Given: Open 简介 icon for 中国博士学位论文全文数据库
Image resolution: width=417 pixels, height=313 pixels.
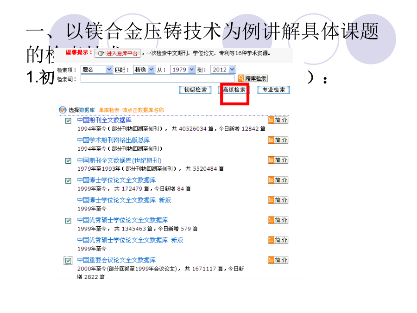Looking at the screenshot, I should coord(278,180).
